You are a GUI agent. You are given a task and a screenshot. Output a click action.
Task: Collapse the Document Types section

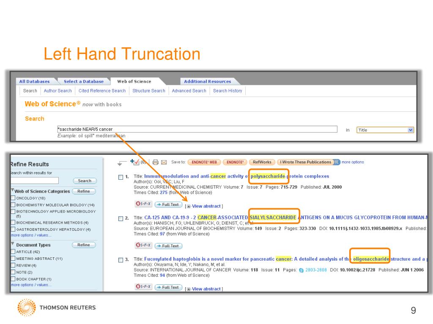(x=13, y=244)
